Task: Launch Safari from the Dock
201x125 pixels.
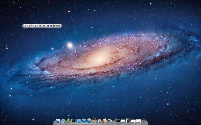Action: pyautogui.click(x=63, y=121)
